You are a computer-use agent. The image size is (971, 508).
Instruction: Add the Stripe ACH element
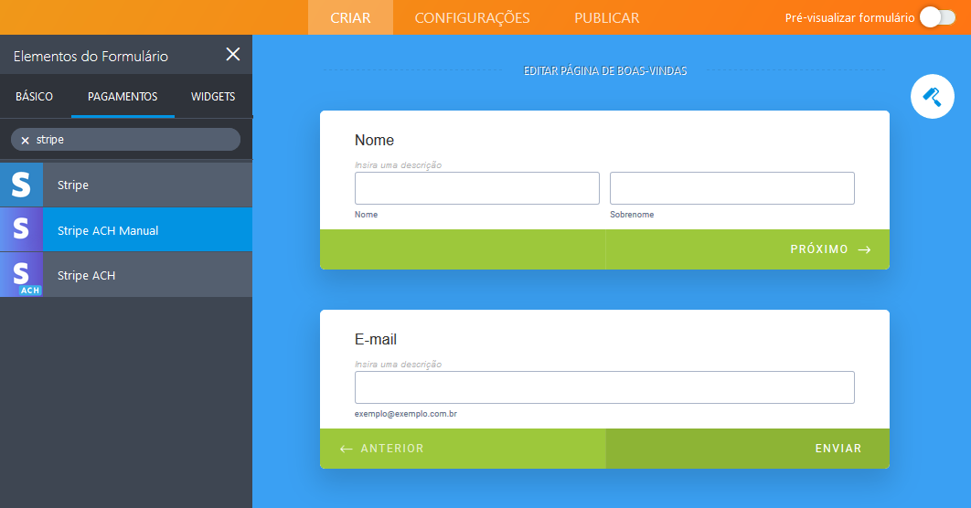pyautogui.click(x=125, y=275)
